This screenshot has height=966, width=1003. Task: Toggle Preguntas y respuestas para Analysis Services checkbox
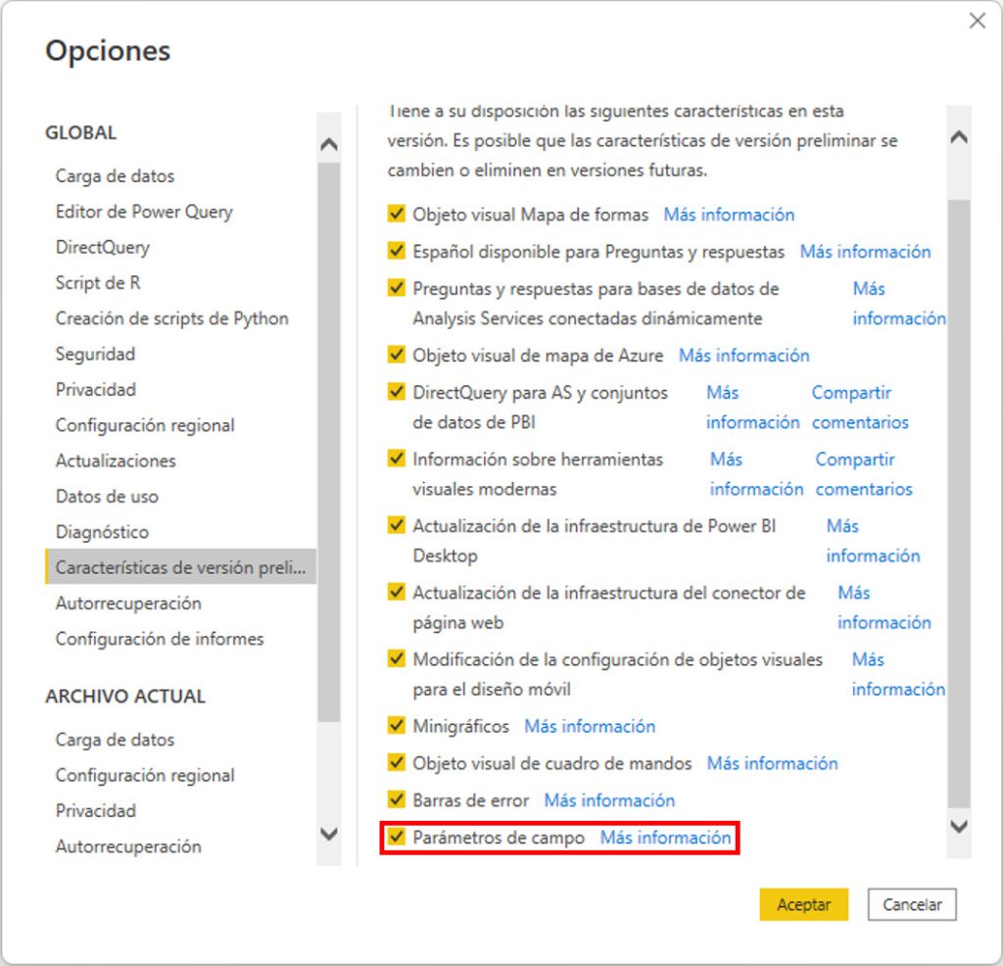click(397, 287)
